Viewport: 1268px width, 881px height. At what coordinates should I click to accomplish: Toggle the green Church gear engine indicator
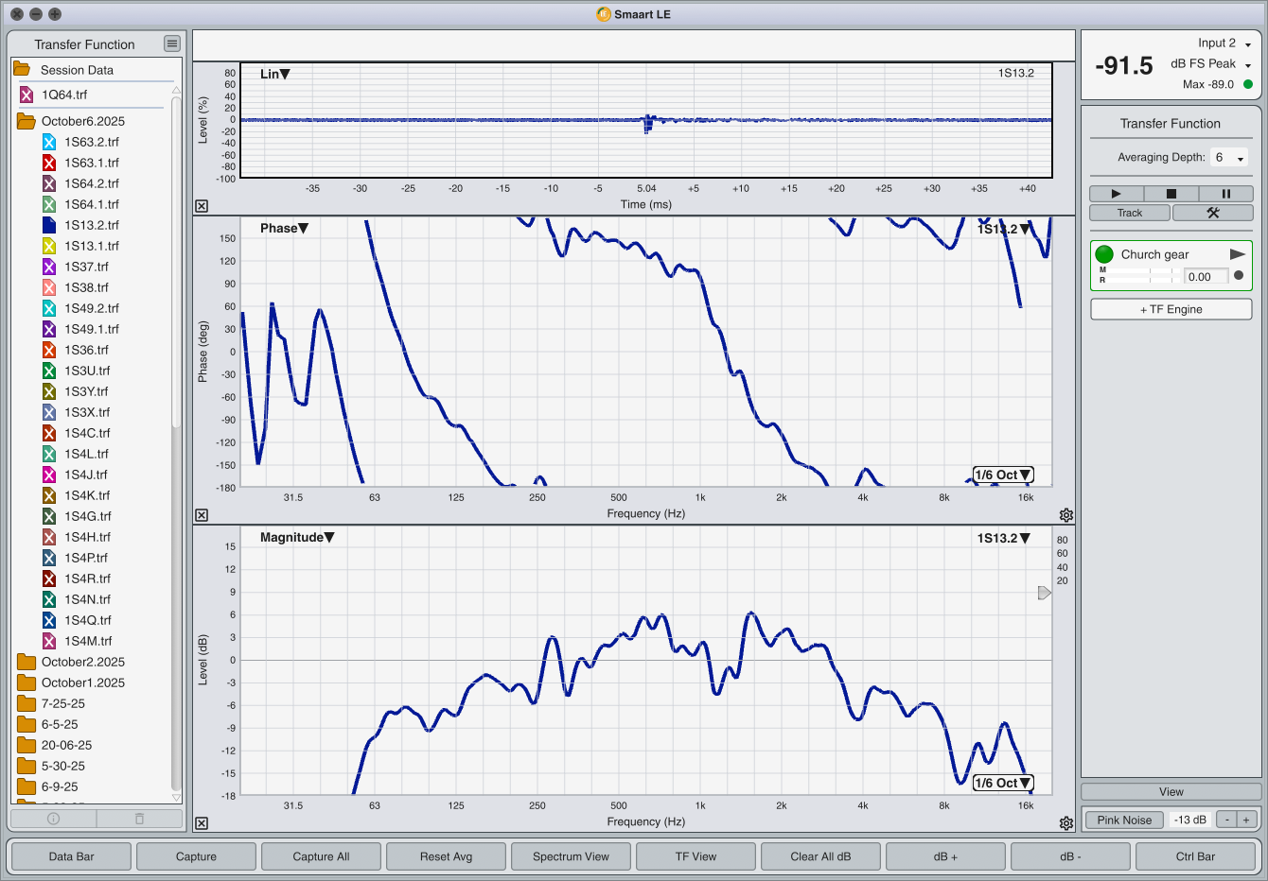(x=1104, y=254)
